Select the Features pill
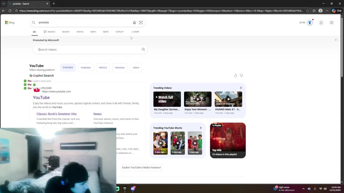The height and width of the screenshot is (193, 344). (86, 68)
